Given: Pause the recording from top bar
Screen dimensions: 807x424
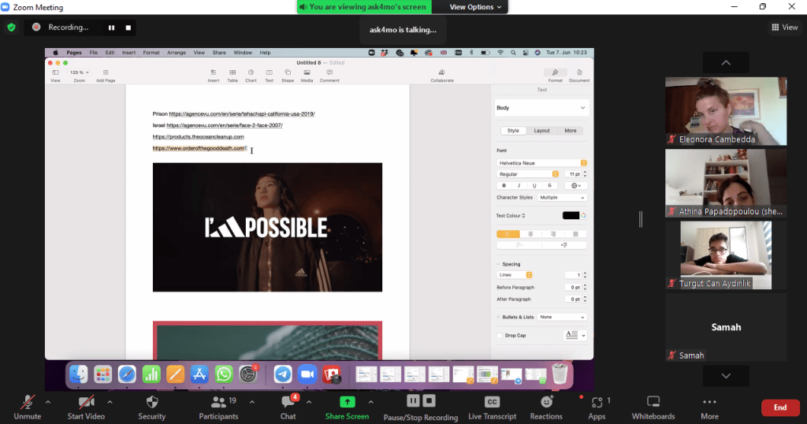Looking at the screenshot, I should pos(111,28).
